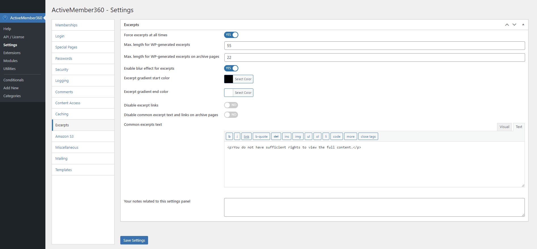This screenshot has height=249, width=537.
Task: Switch editor to Text tab
Action: click(519, 127)
